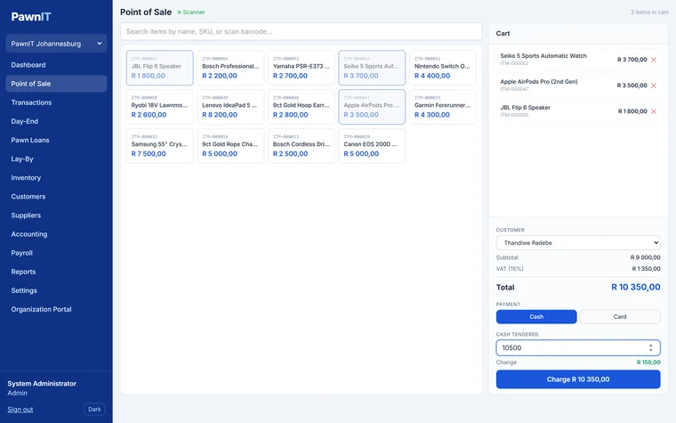
Task: Click System Administrator user name
Action: click(42, 383)
